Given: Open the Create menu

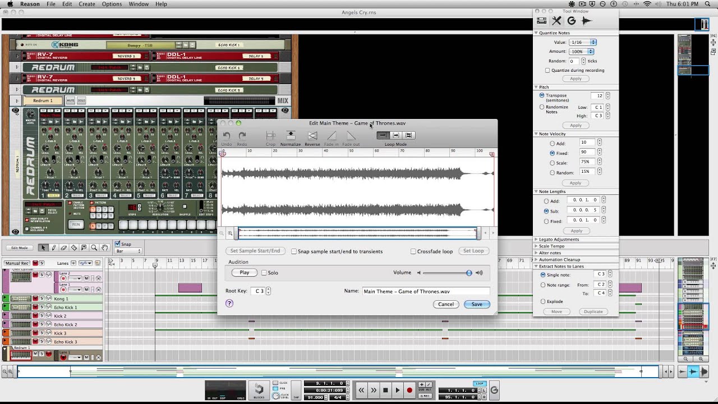Looking at the screenshot, I should [x=87, y=4].
